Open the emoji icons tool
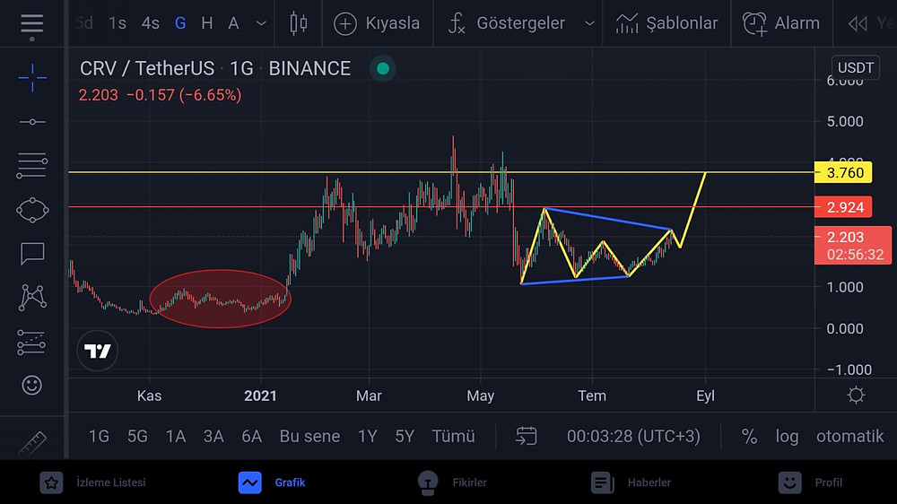 click(x=32, y=385)
